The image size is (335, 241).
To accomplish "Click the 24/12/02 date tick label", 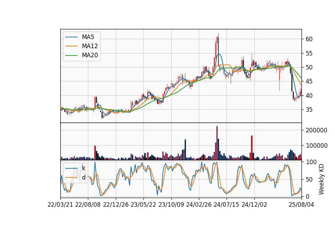I will pyautogui.click(x=254, y=205).
